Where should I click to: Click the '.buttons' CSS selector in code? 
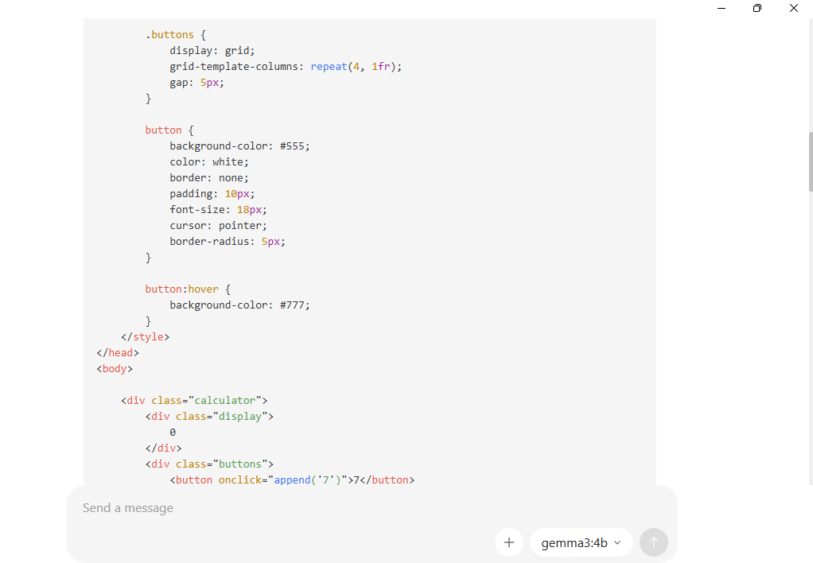(x=169, y=35)
